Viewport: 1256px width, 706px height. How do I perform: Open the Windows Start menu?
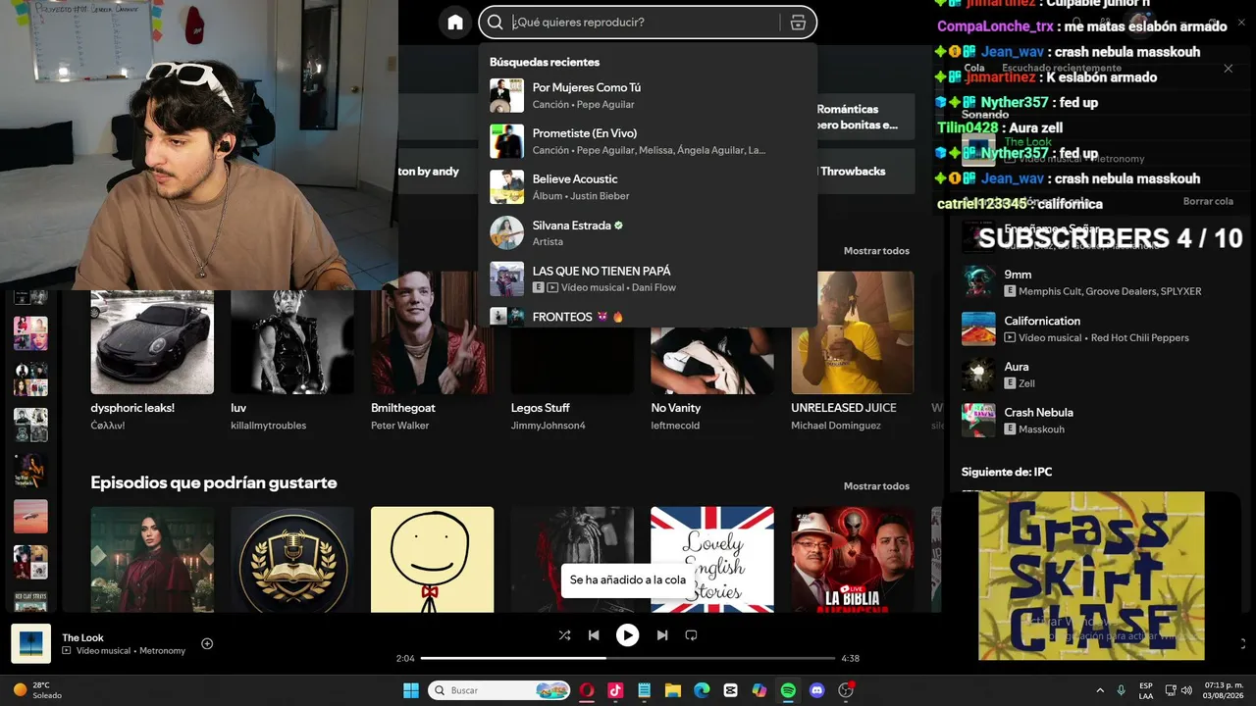[x=410, y=690]
